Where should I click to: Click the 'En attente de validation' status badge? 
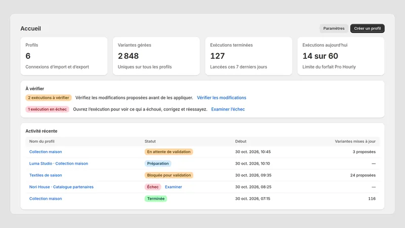tap(169, 151)
